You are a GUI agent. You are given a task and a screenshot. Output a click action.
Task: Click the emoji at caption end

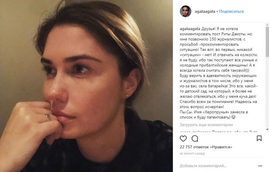click(x=233, y=117)
